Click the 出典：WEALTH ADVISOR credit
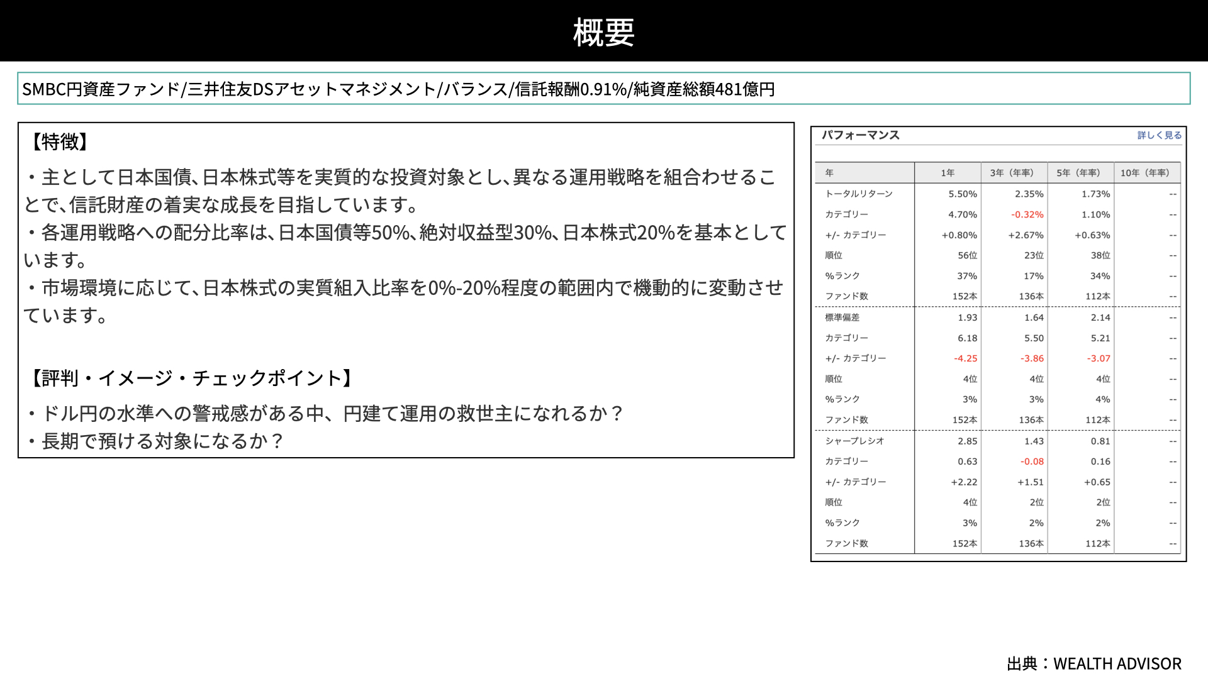 pos(1094,664)
